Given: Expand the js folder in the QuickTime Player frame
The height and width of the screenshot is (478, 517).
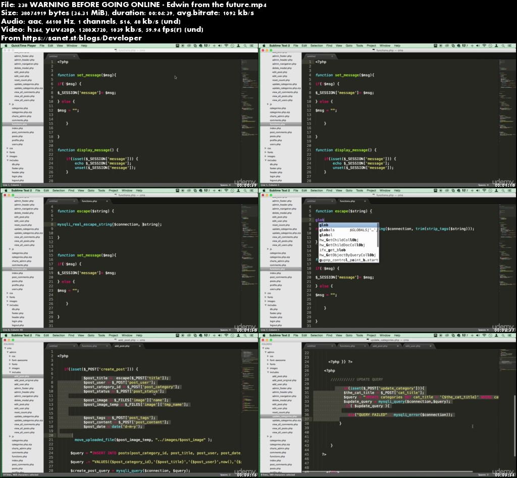Looking at the screenshot, I should pos(10,104).
